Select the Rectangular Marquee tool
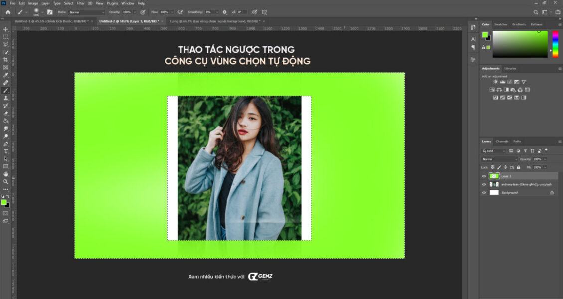Viewport: 563px width, 299px height. pos(6,37)
